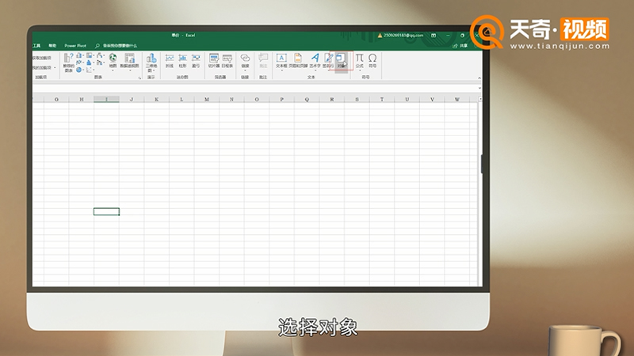The width and height of the screenshot is (634, 356).
Task: Select column header W
Action: point(457,99)
